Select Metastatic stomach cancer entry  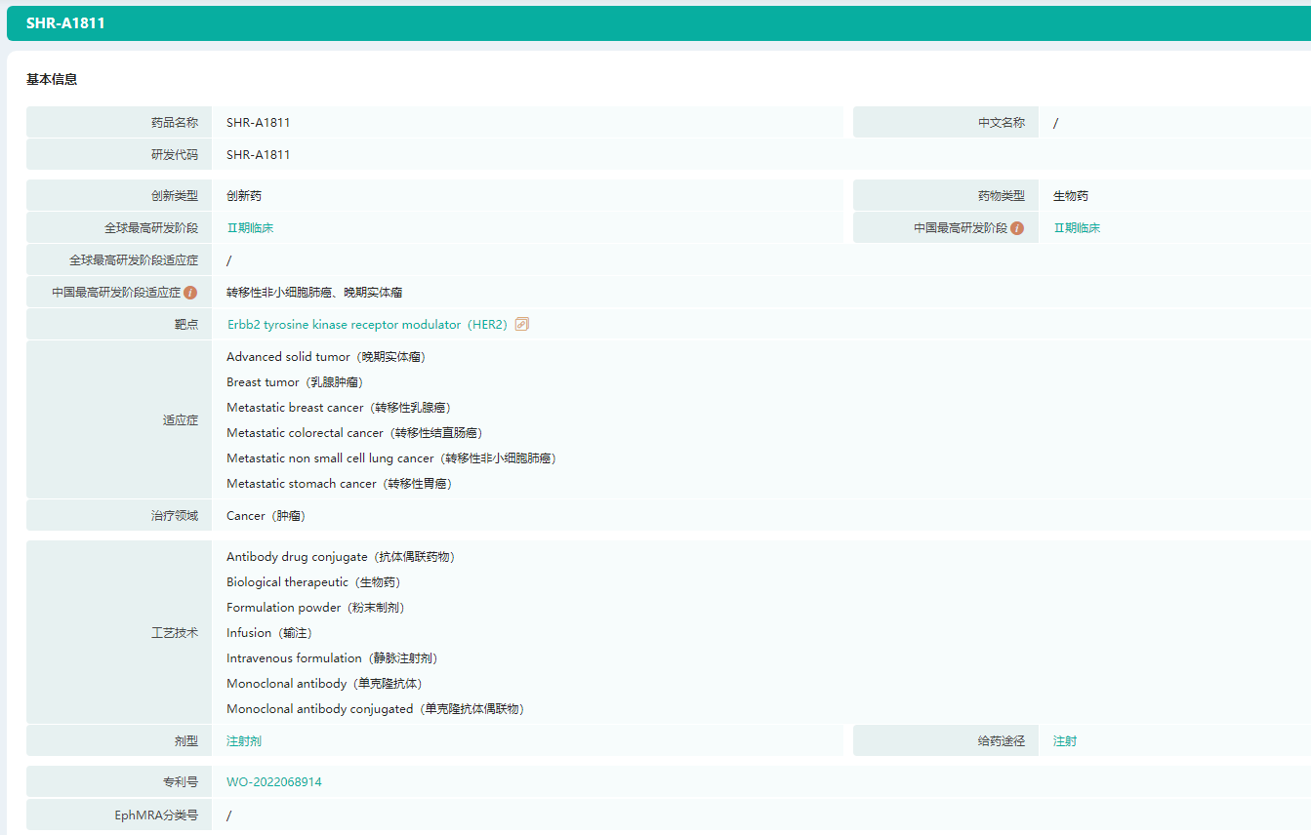340,484
